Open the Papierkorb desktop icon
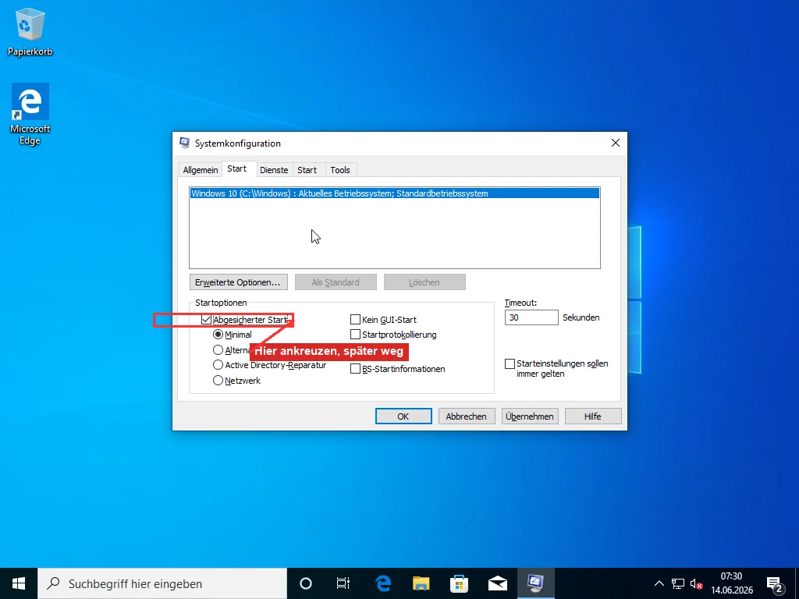 (x=30, y=32)
